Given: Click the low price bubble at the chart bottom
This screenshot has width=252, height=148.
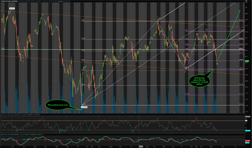Looking at the screenshot, I should click(84, 107).
